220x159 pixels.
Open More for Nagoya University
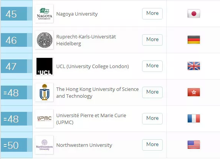pyautogui.click(x=152, y=14)
